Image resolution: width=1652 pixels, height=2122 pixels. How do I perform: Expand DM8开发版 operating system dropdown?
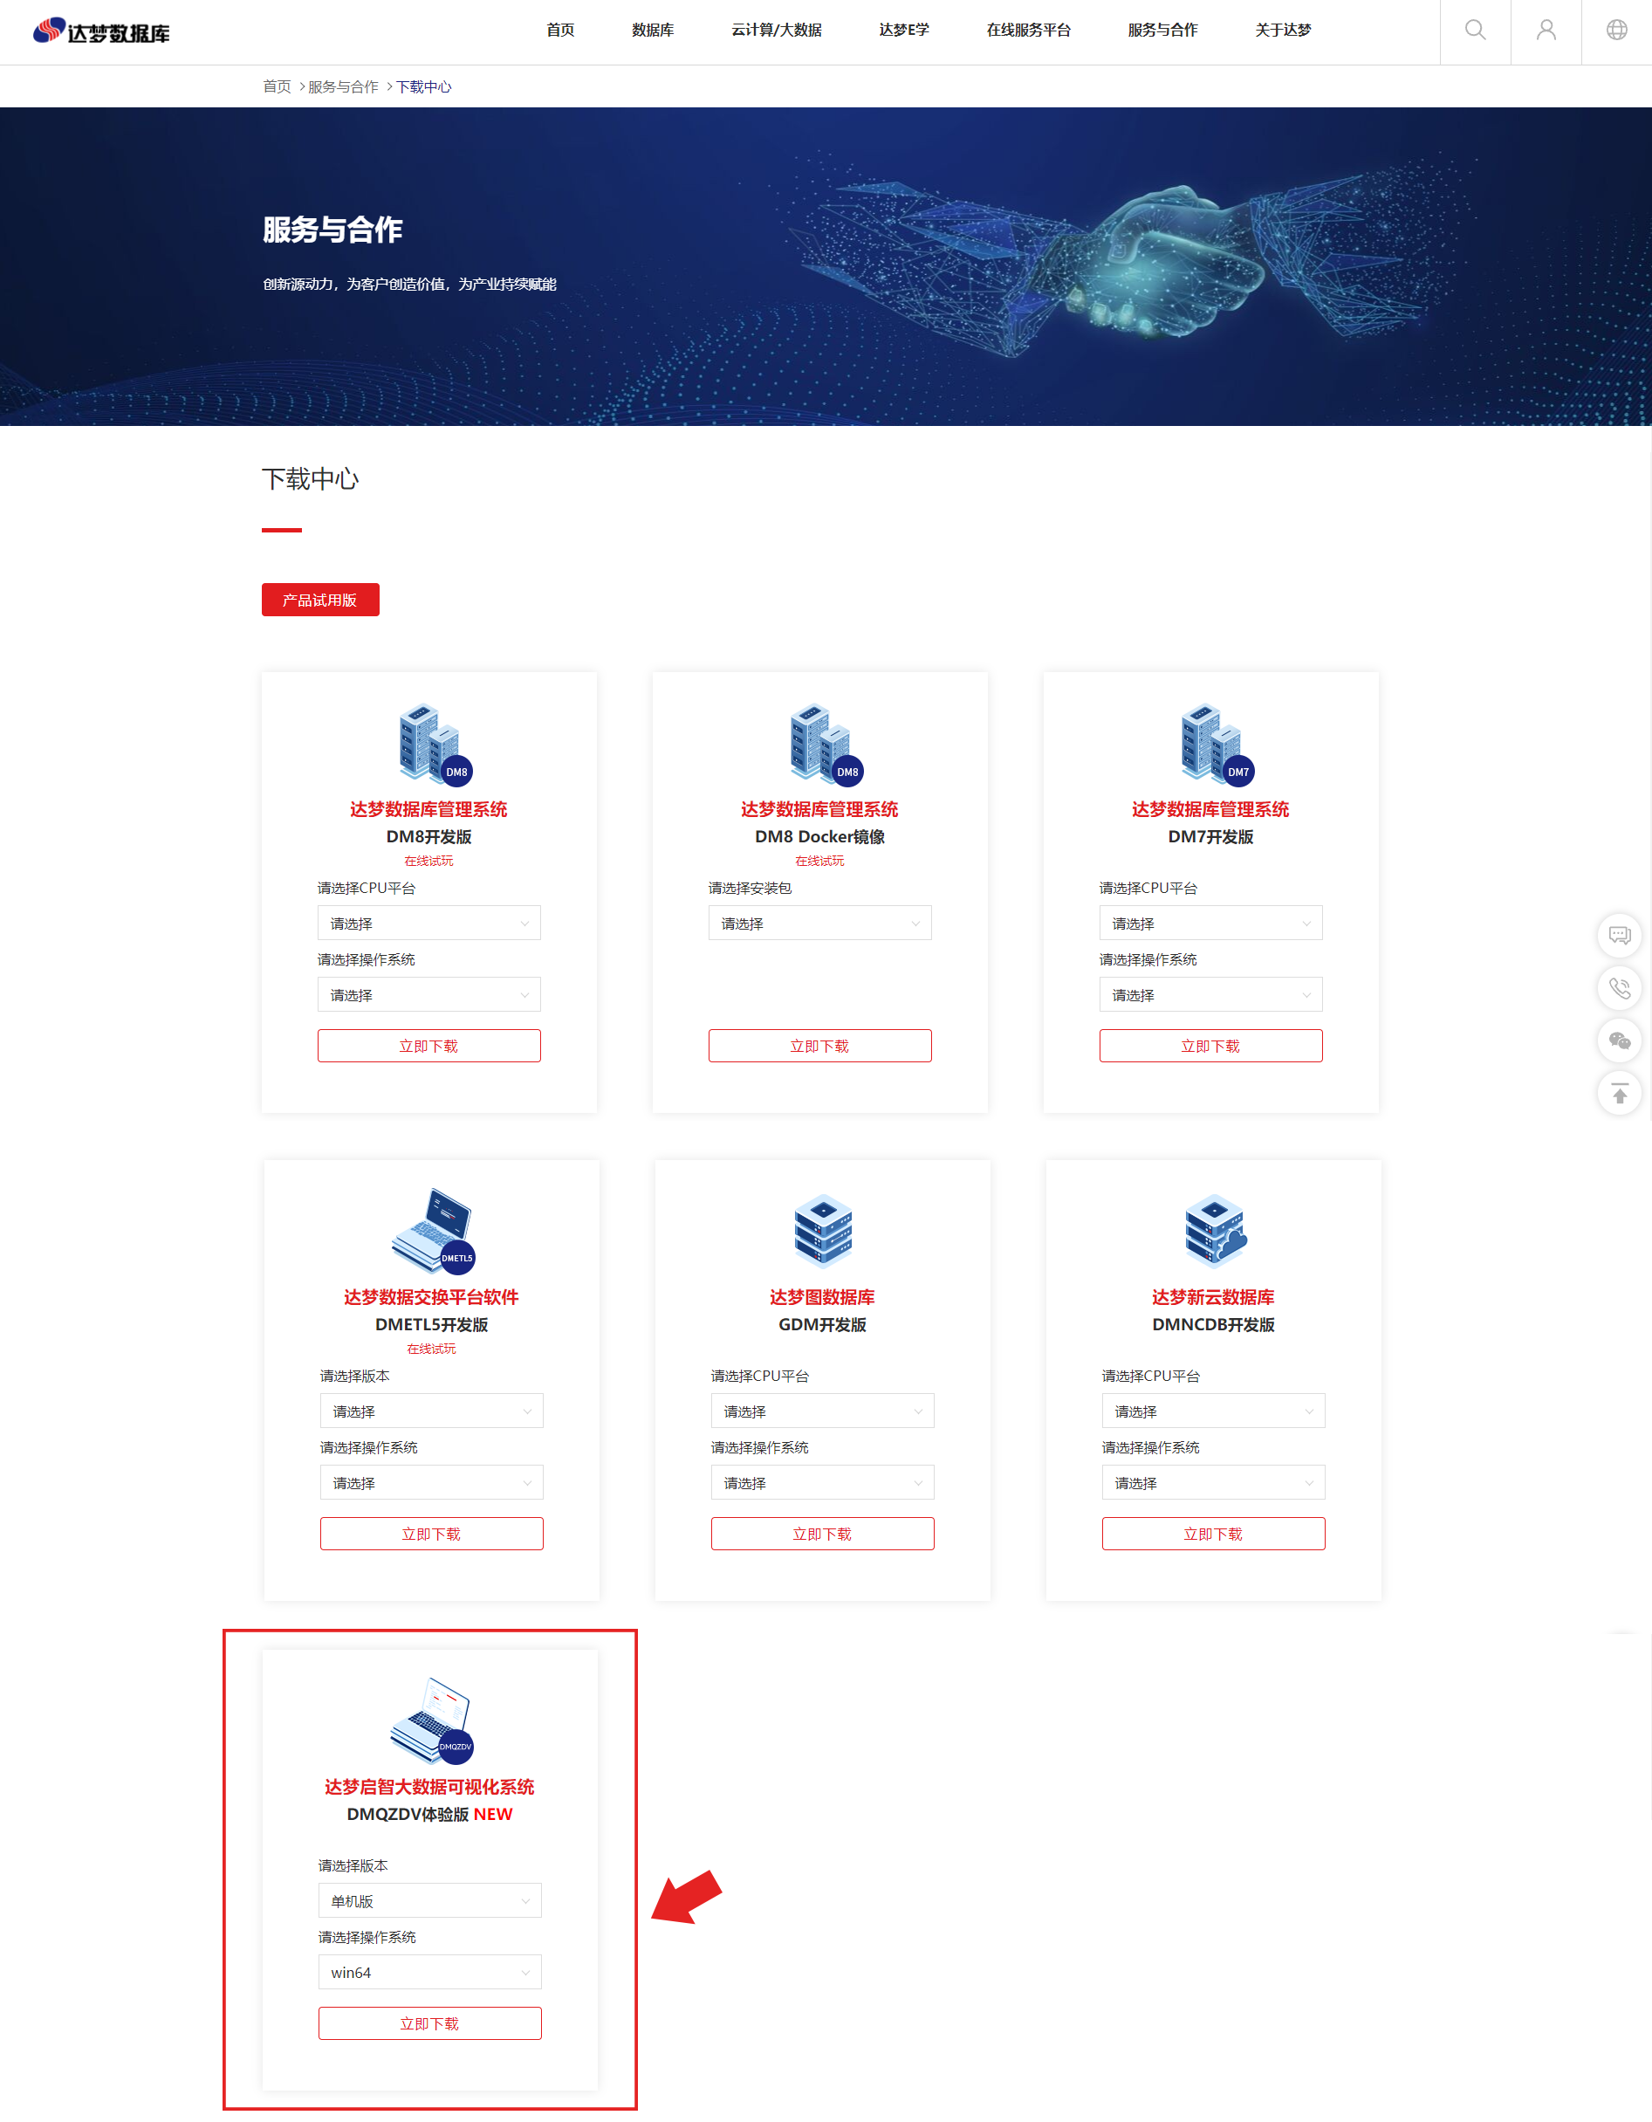(428, 995)
